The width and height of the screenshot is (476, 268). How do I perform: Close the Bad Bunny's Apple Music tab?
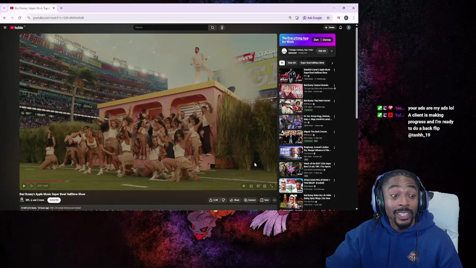54,8
